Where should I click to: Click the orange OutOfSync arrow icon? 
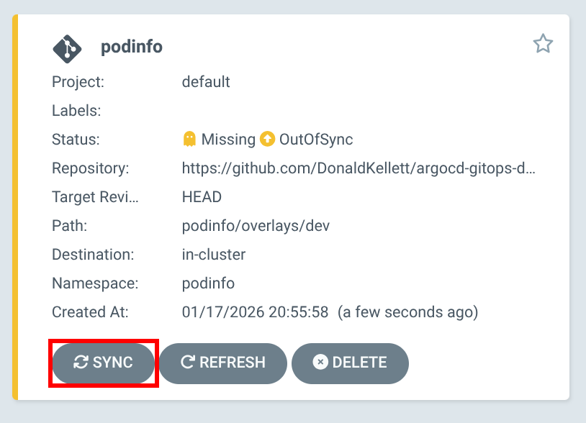(x=267, y=139)
